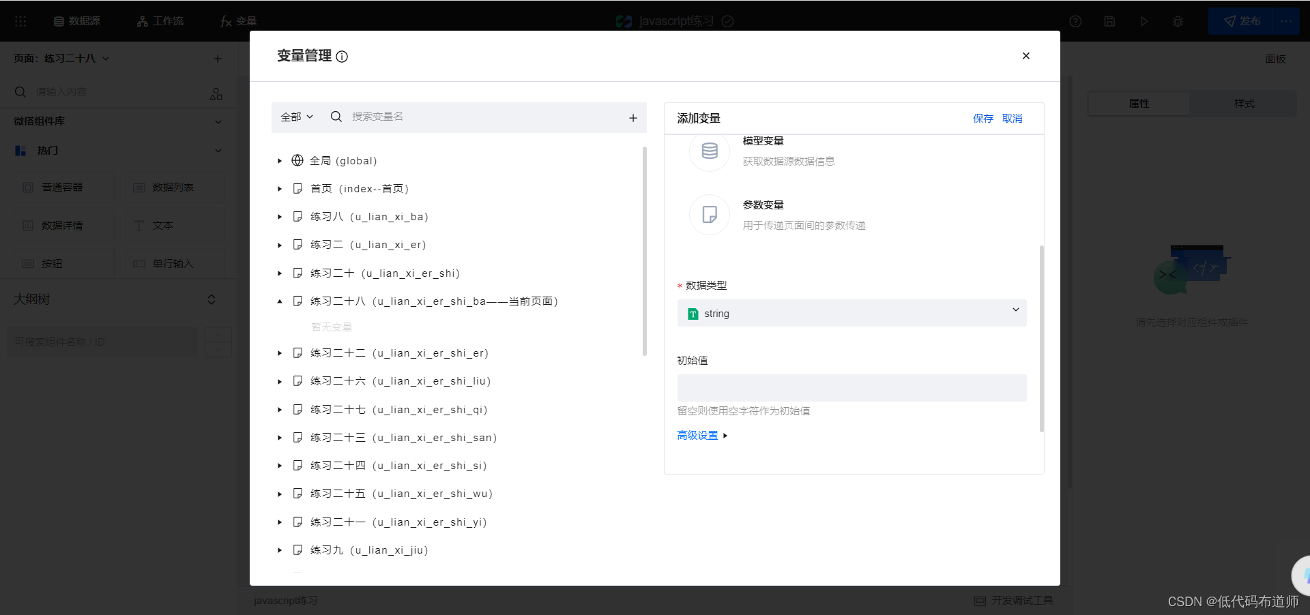The height and width of the screenshot is (615, 1310).
Task: Click the info icon beside 变量管理
Action: click(x=342, y=57)
